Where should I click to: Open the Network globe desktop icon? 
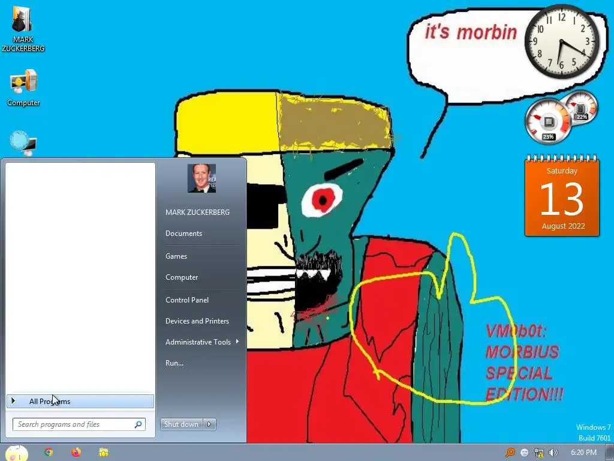pos(23,143)
